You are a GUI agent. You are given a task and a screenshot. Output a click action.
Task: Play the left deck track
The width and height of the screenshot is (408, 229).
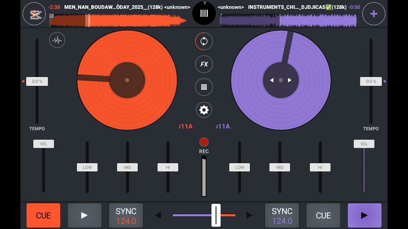click(84, 215)
